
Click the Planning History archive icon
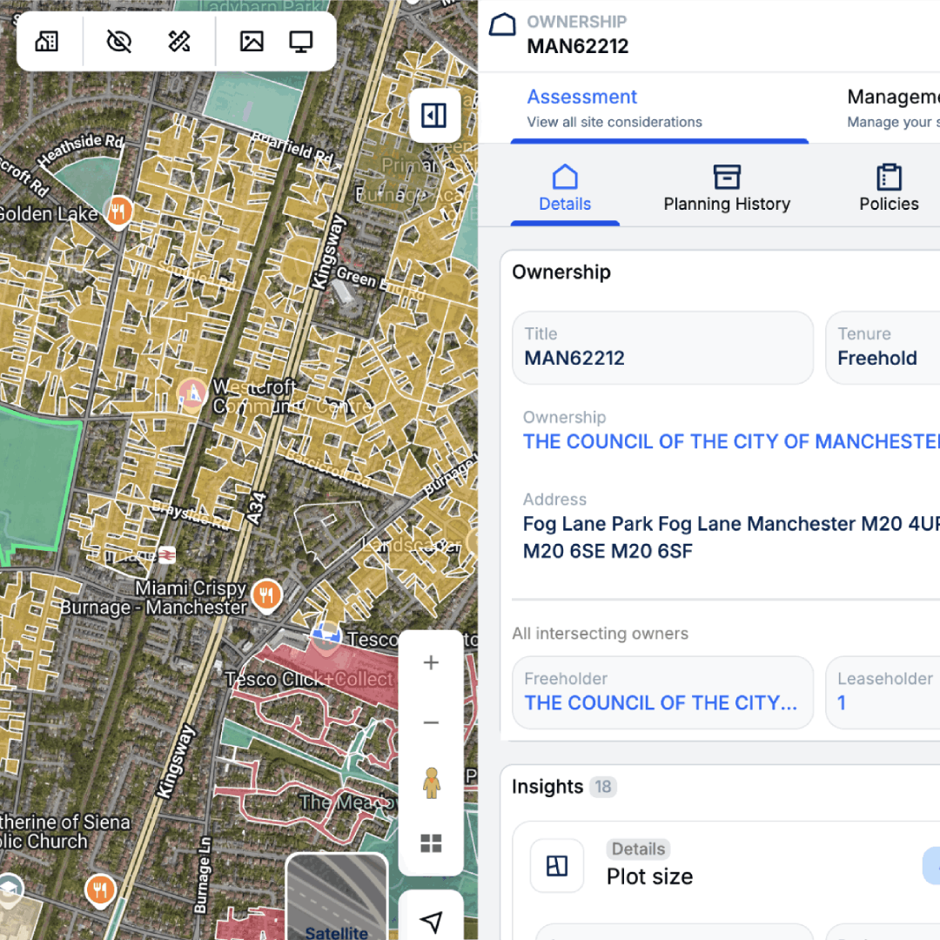[x=727, y=177]
